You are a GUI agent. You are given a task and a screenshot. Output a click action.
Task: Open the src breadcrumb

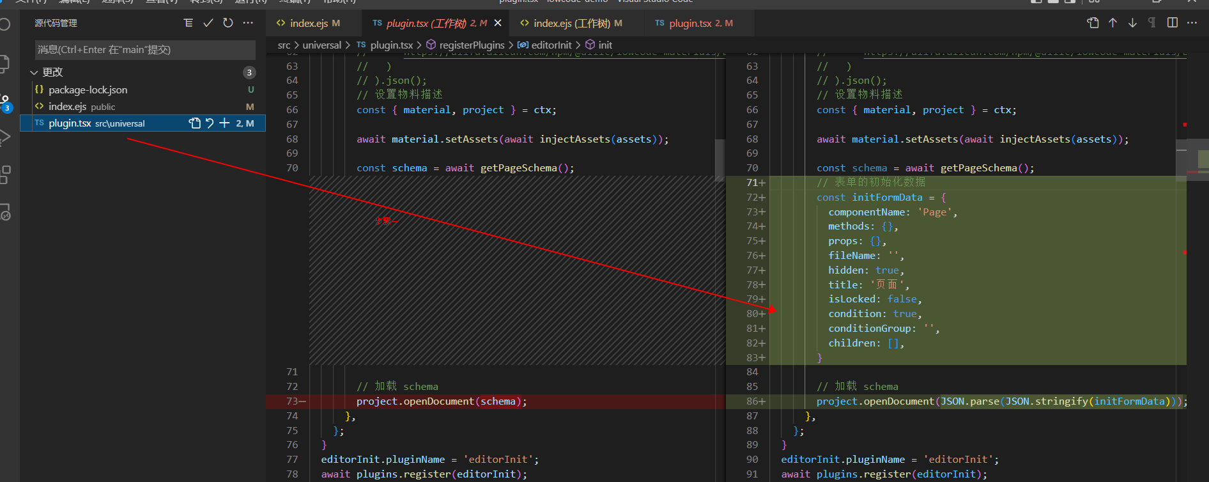click(x=284, y=45)
